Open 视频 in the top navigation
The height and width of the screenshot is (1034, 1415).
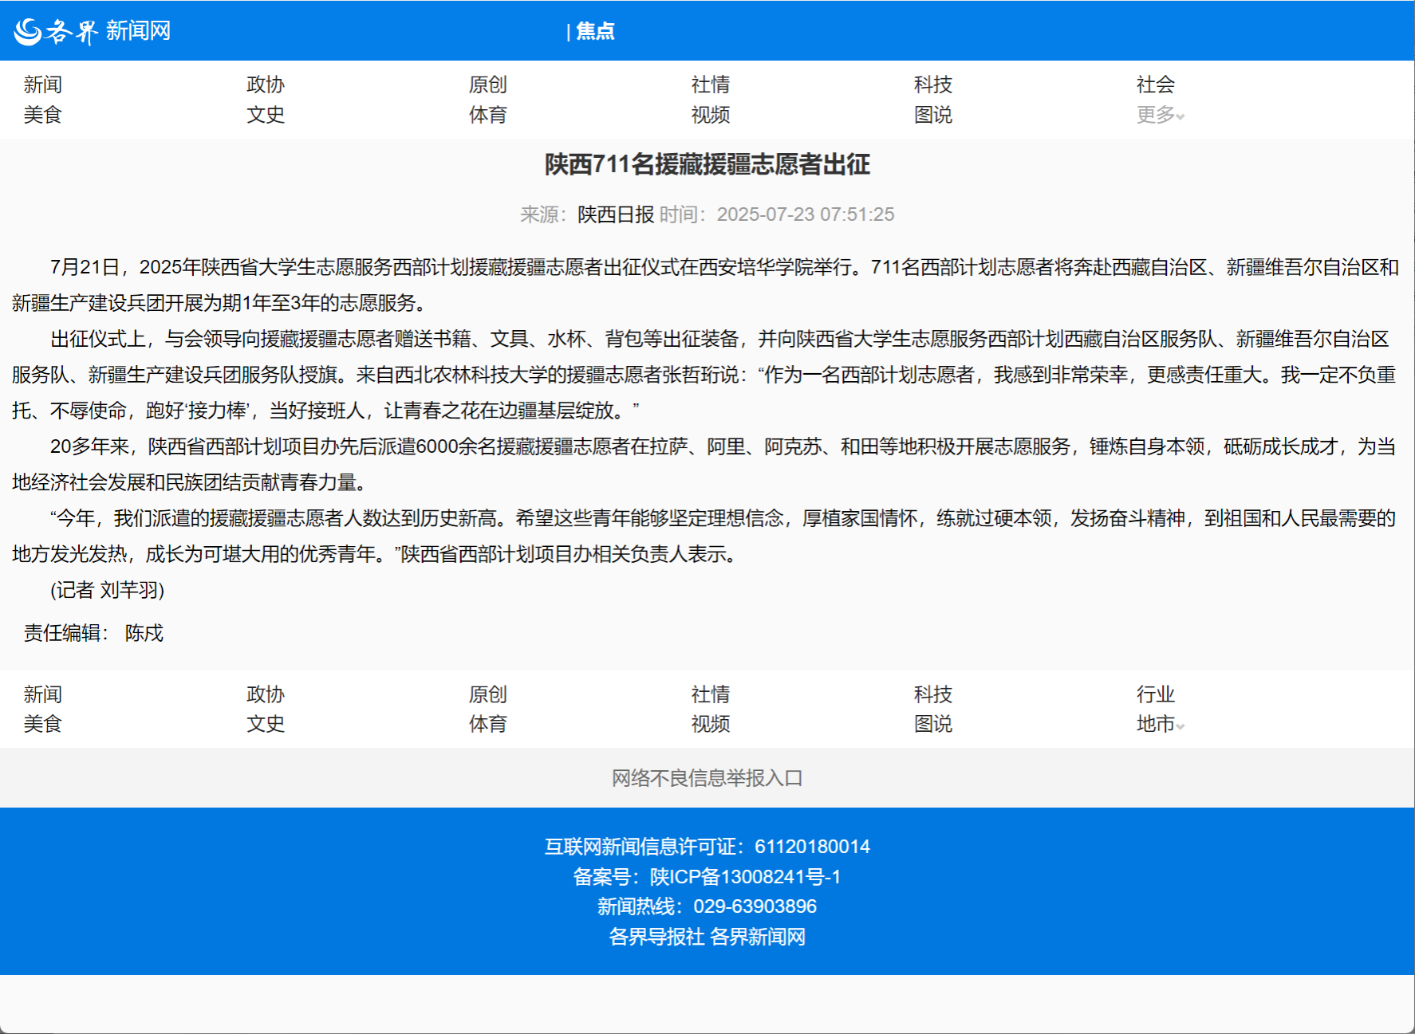(x=710, y=115)
